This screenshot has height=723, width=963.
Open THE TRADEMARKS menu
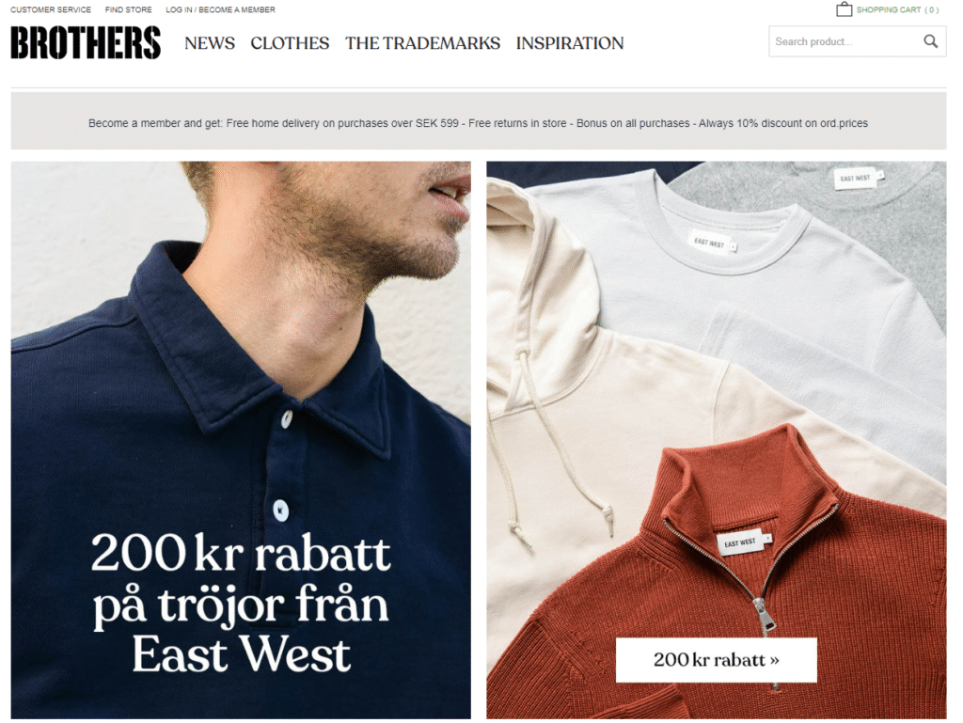tap(422, 43)
